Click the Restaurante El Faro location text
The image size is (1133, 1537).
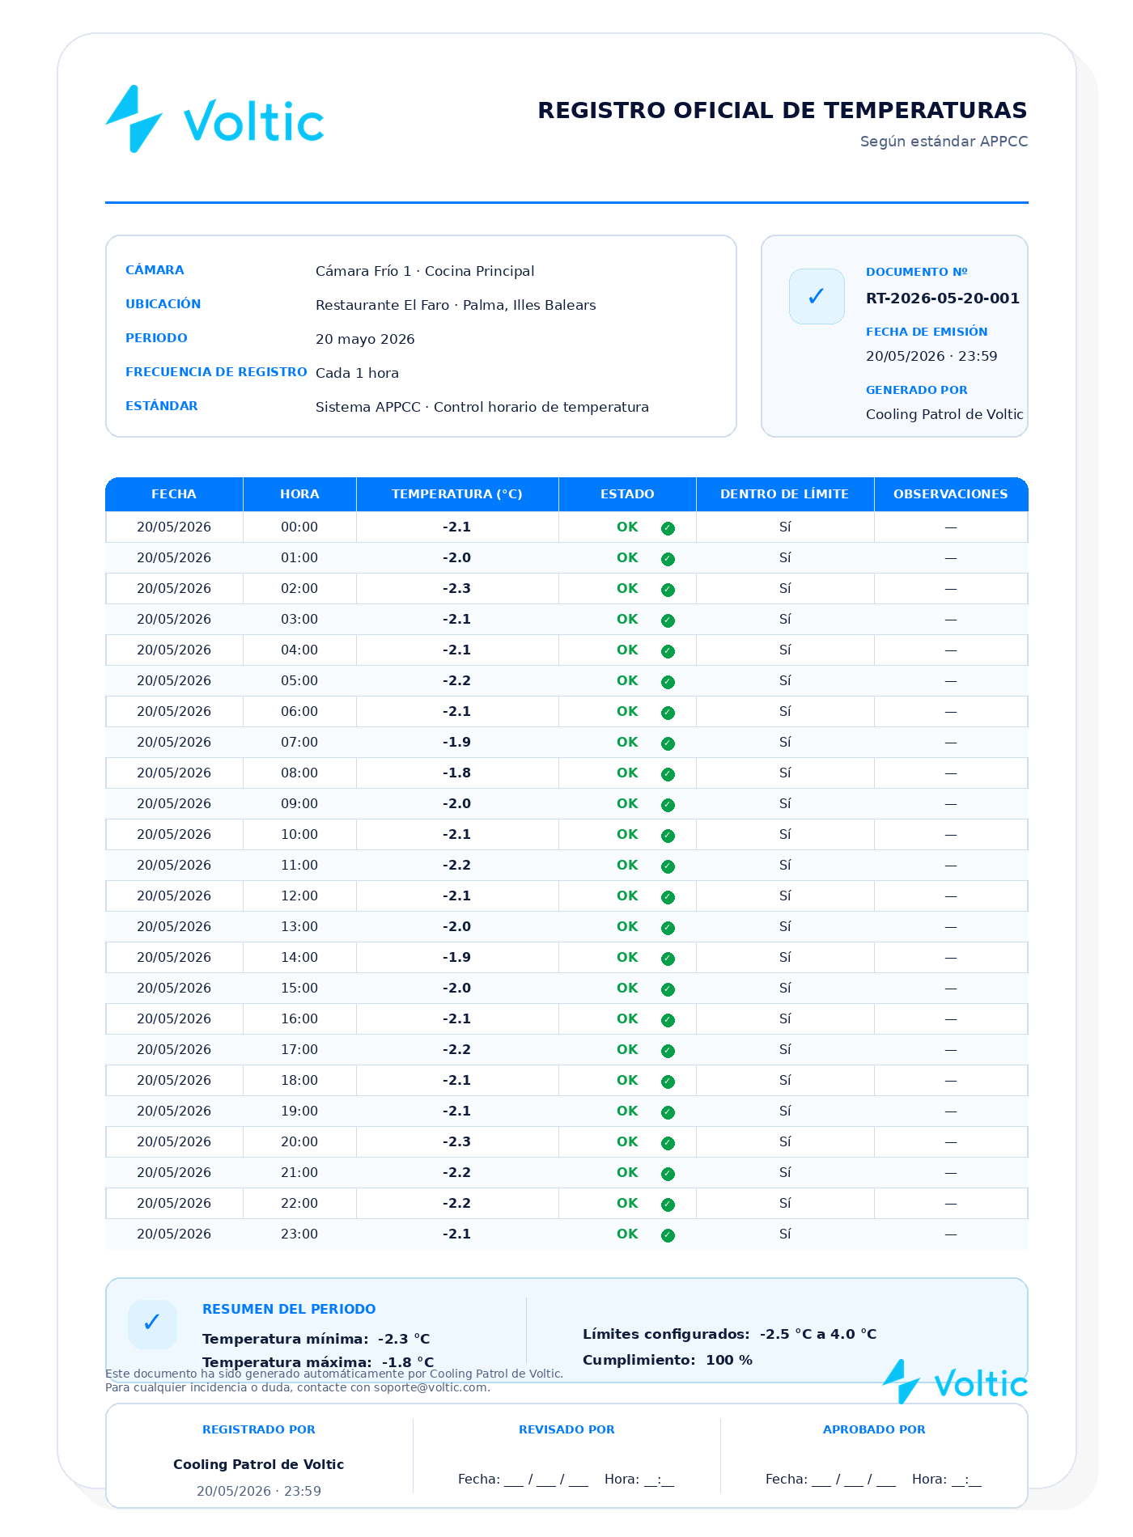click(456, 305)
